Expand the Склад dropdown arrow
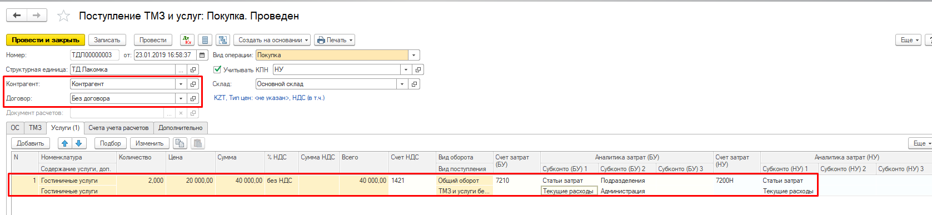The height and width of the screenshot is (215, 932). click(402, 84)
